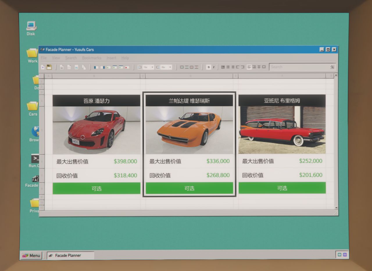The height and width of the screenshot is (271, 372).
Task: Click Facade Planner taskbar button
Action: (x=70, y=255)
